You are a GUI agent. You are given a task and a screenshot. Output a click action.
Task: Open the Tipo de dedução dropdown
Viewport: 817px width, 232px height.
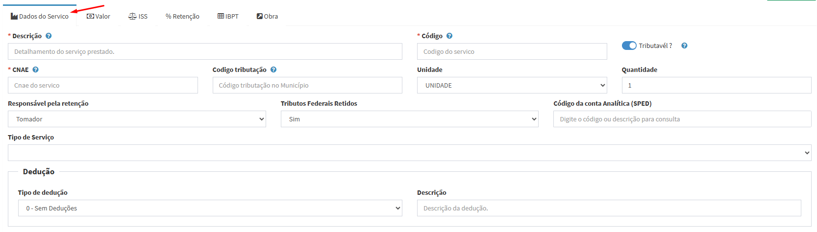pos(210,208)
